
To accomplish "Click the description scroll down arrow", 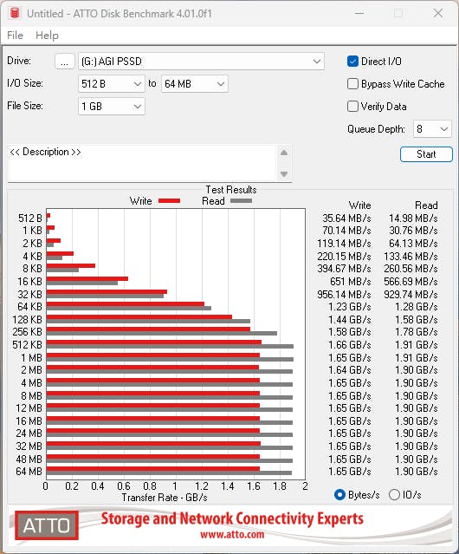I will pos(284,174).
